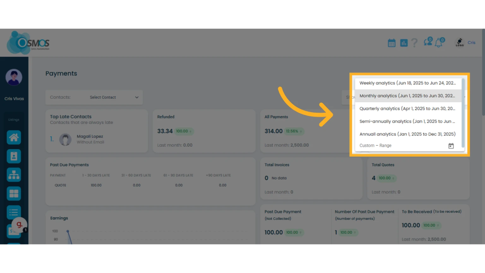Screen dimensions: 485x273
Task: Open the contact book sidebar icon
Action: (14, 156)
